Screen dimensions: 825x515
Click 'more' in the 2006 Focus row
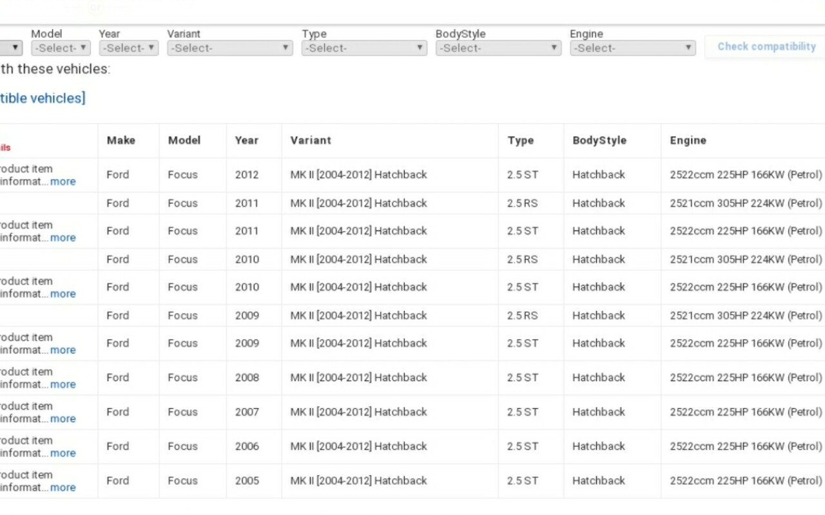63,453
